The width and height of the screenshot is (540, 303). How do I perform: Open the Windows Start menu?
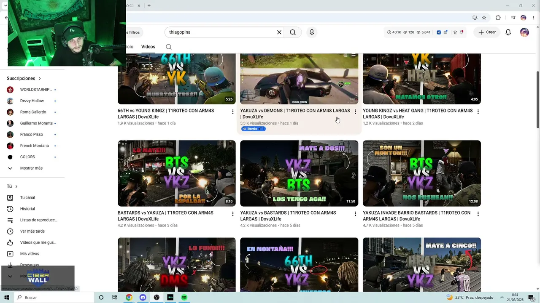tap(6, 298)
